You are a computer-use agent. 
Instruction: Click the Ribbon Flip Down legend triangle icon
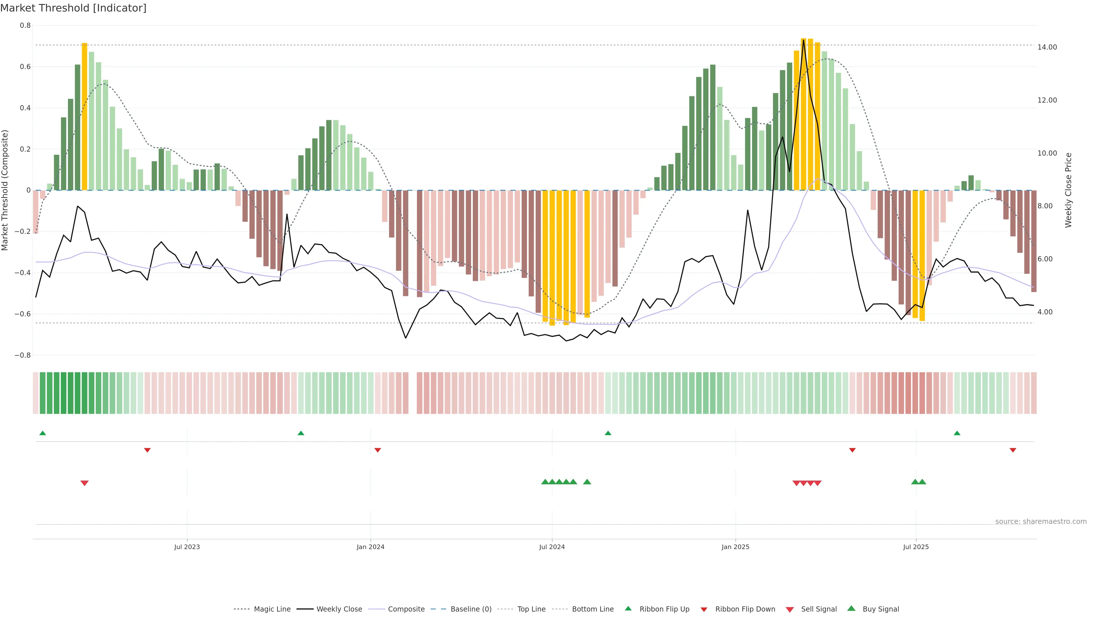[704, 610]
